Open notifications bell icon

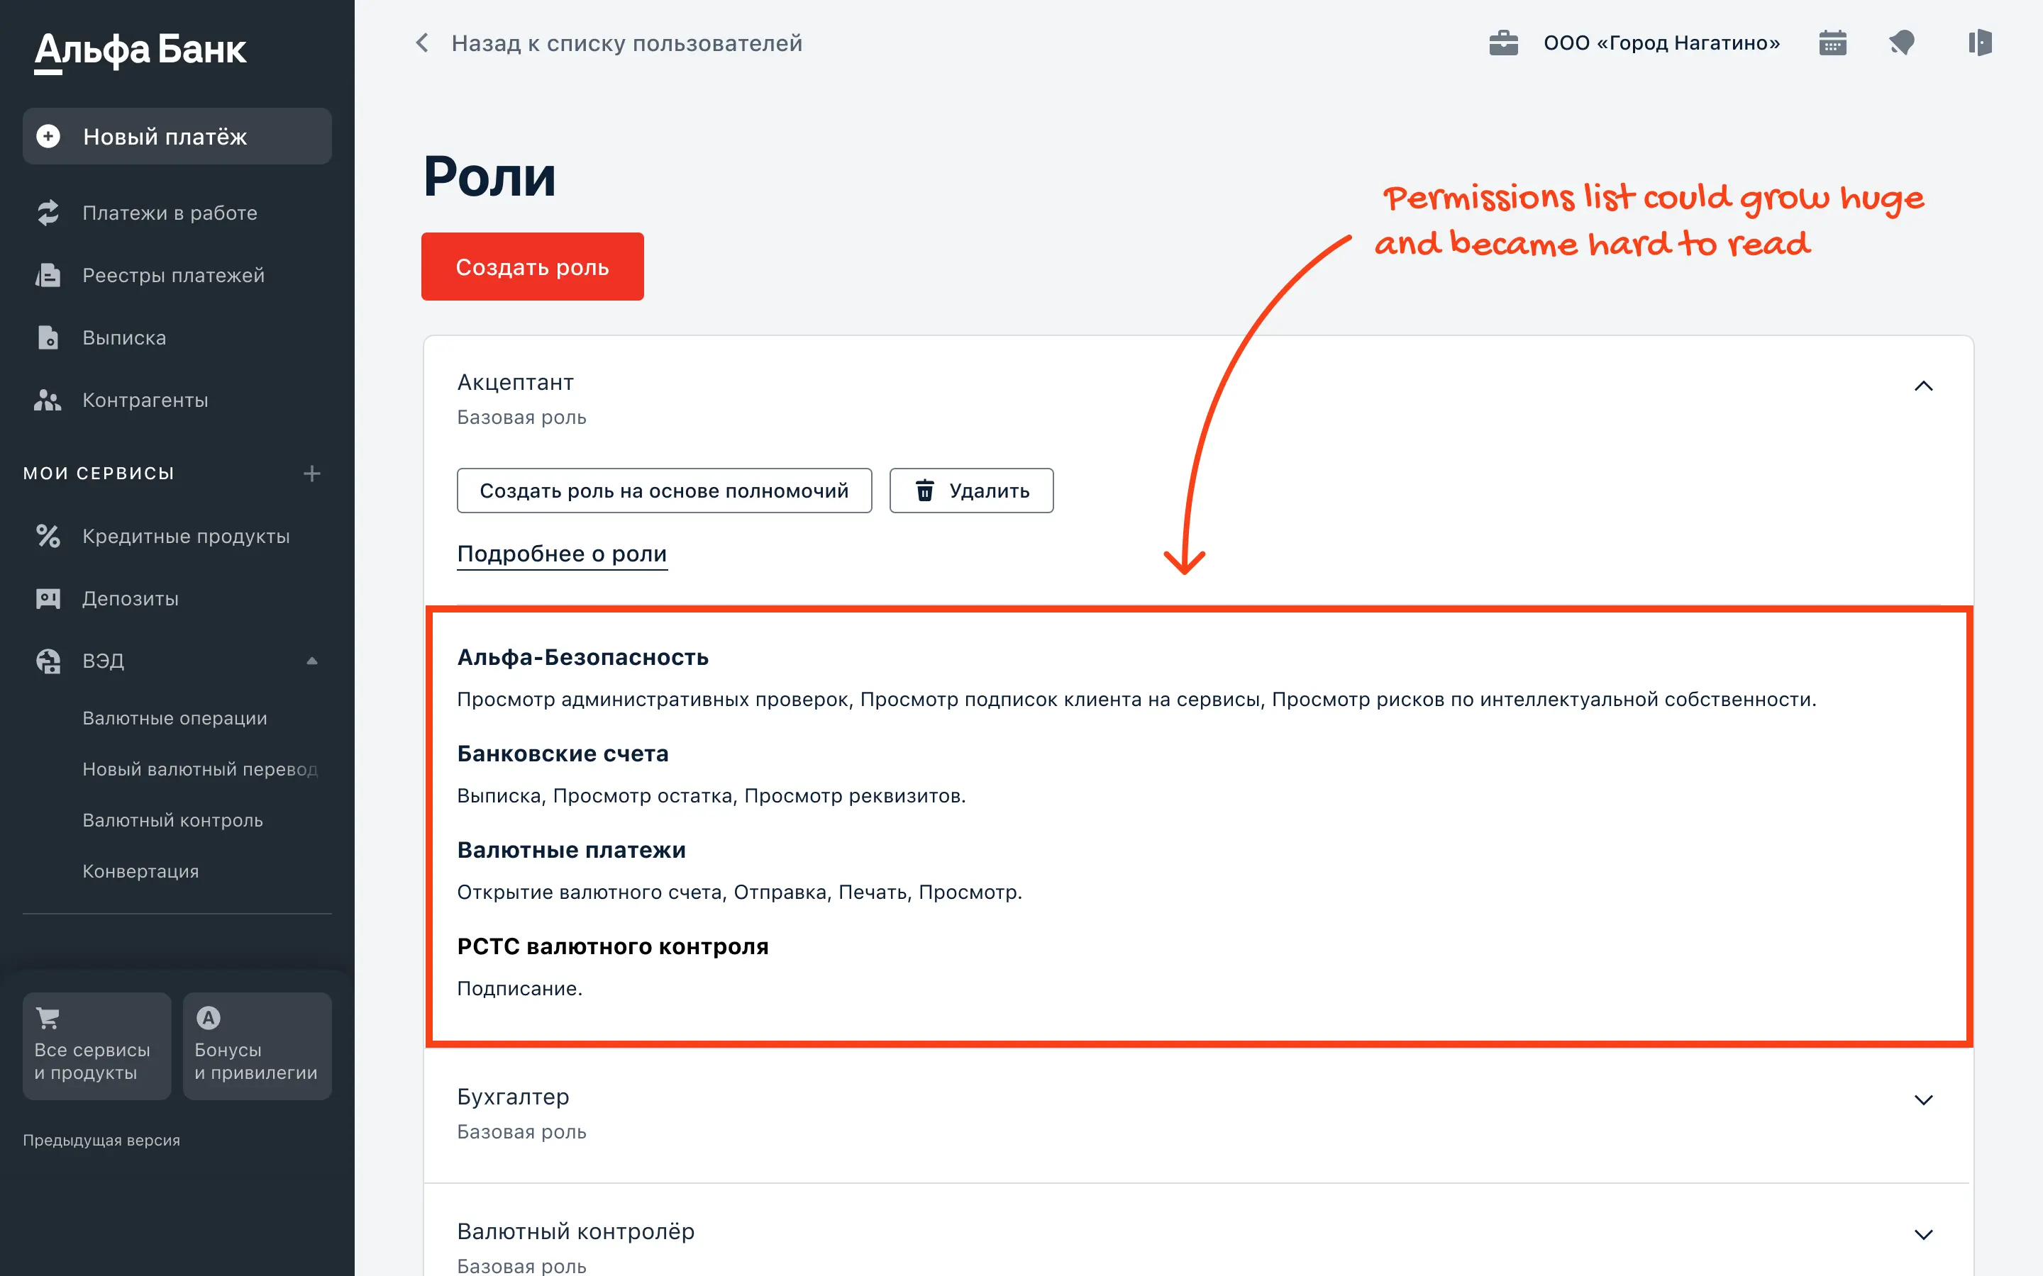point(1901,43)
